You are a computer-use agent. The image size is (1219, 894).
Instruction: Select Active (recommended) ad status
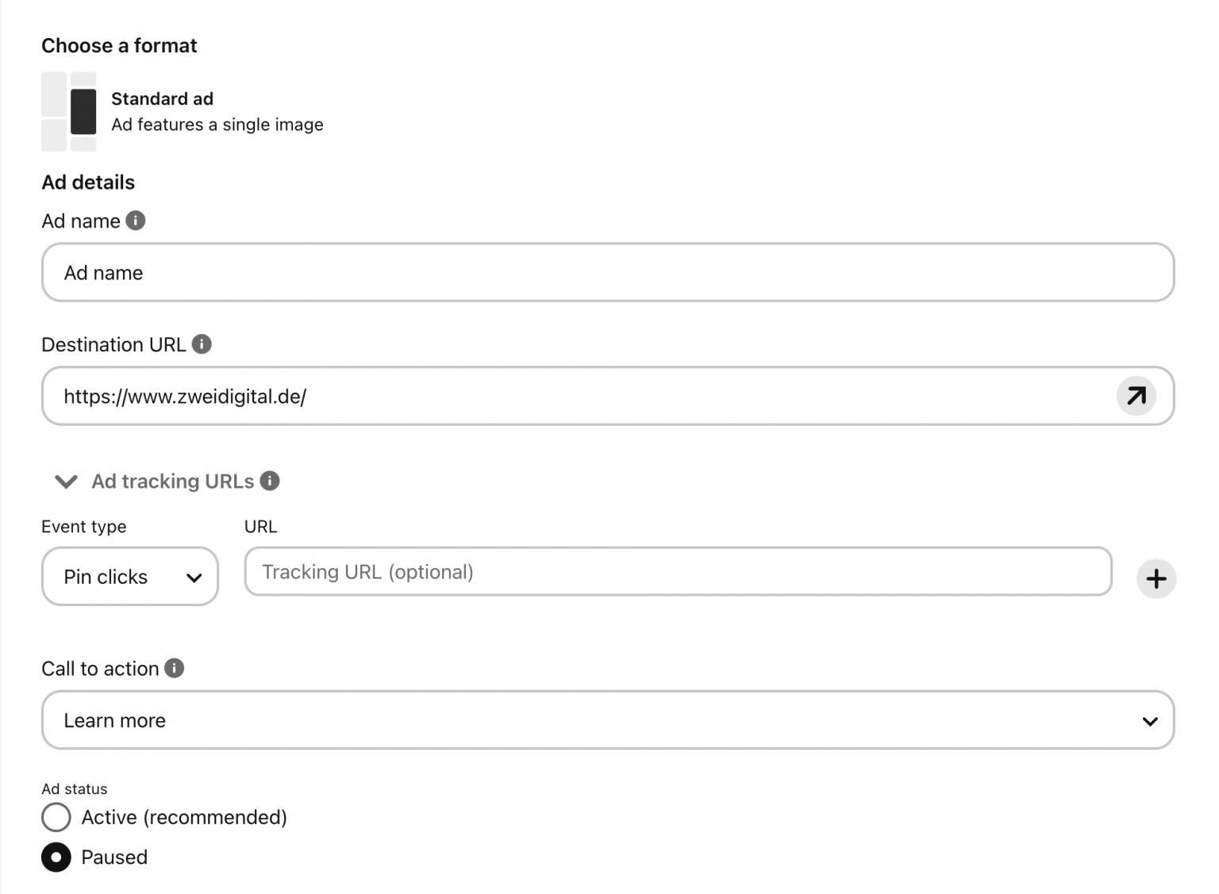[x=56, y=817]
